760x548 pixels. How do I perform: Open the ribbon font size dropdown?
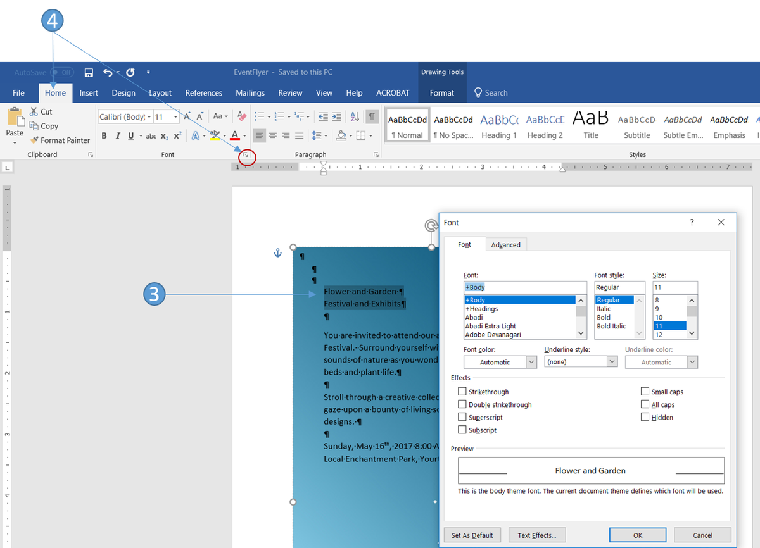tap(175, 117)
